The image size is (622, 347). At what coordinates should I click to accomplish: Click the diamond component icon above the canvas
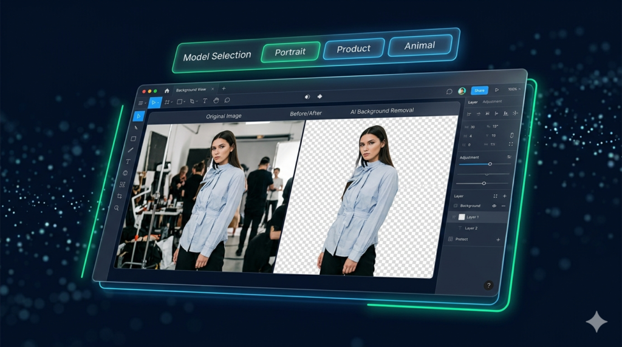pyautogui.click(x=320, y=96)
